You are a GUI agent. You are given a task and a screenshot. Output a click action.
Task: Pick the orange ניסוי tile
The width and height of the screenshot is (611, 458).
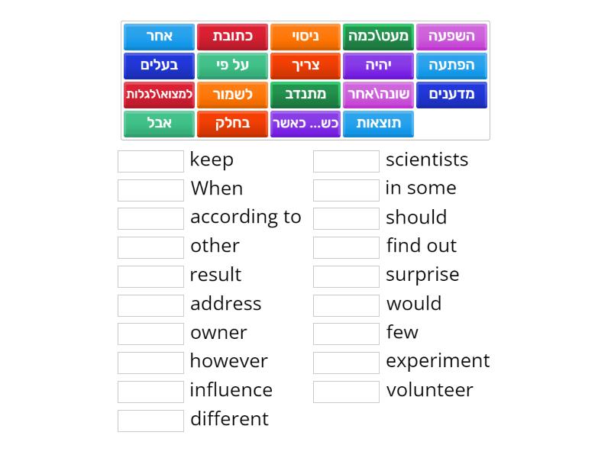click(305, 37)
